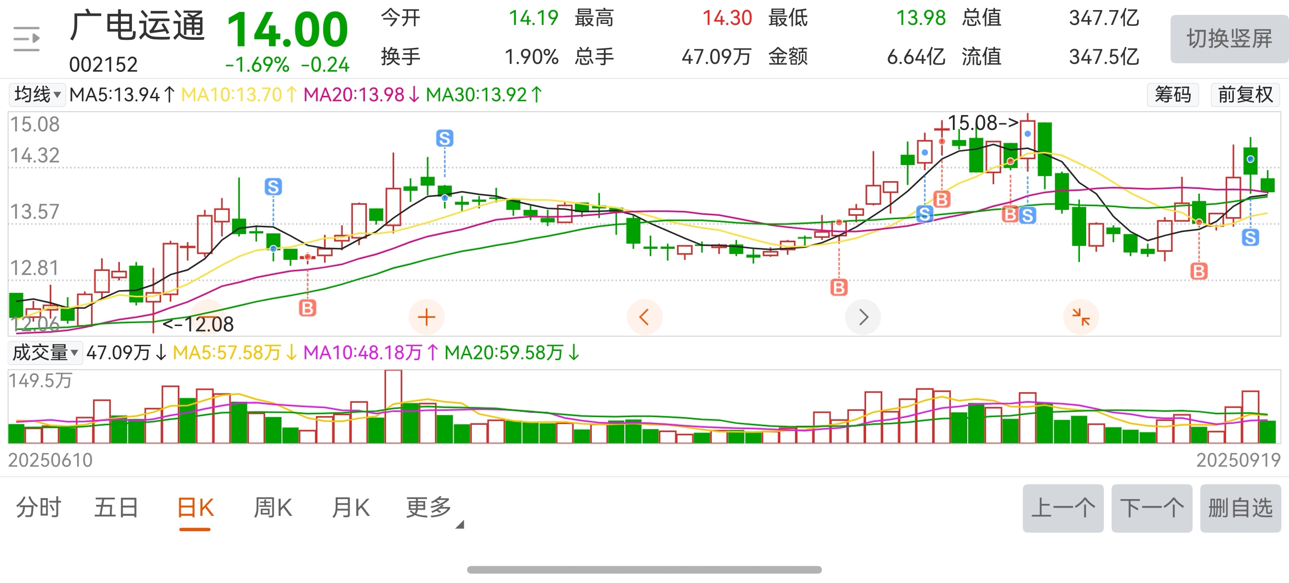This screenshot has width=1289, height=583.
Task: Switch to the 分时 tab
Action: click(x=38, y=507)
